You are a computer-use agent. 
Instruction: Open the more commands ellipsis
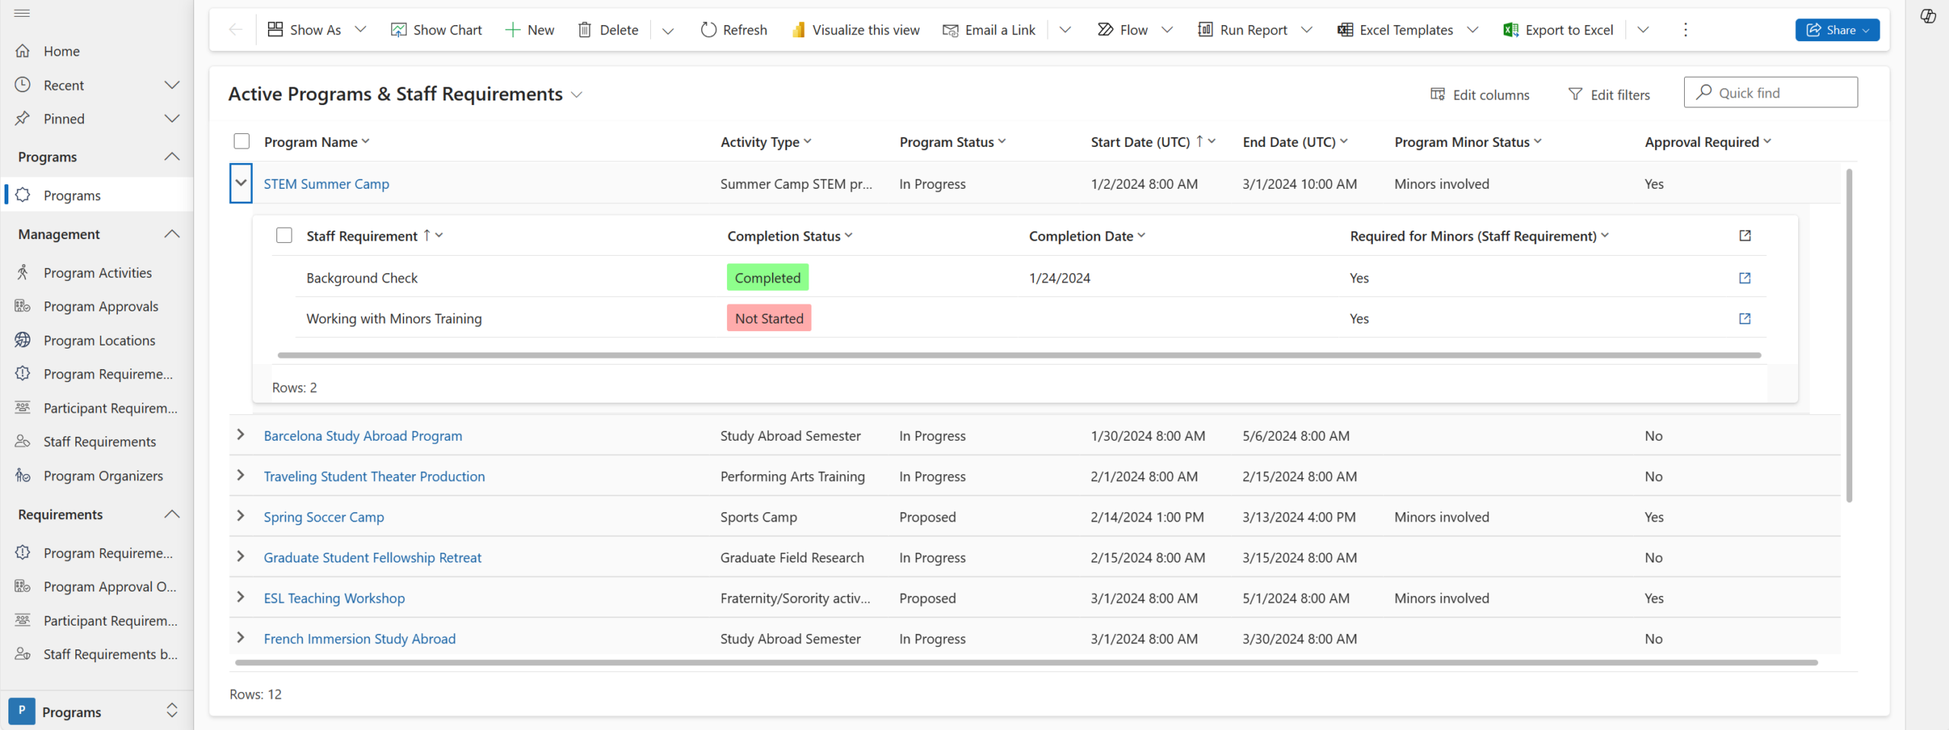coord(1686,30)
